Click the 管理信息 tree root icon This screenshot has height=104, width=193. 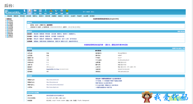click(x=6, y=19)
